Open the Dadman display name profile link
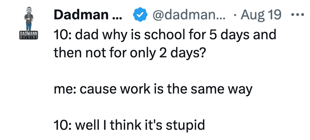 coord(88,15)
